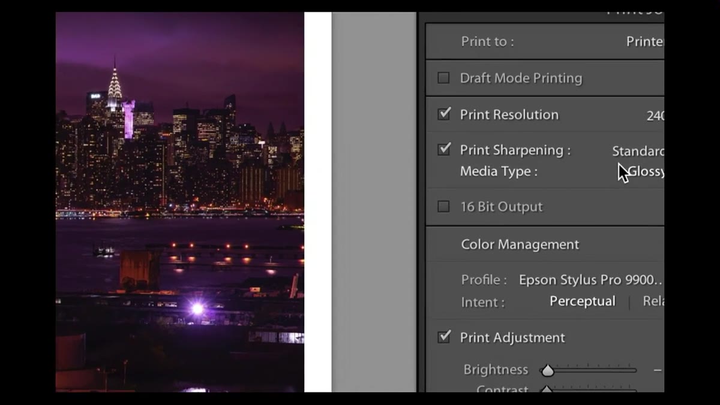Click the 16 Bit Output label
The image size is (720, 405).
click(x=501, y=207)
